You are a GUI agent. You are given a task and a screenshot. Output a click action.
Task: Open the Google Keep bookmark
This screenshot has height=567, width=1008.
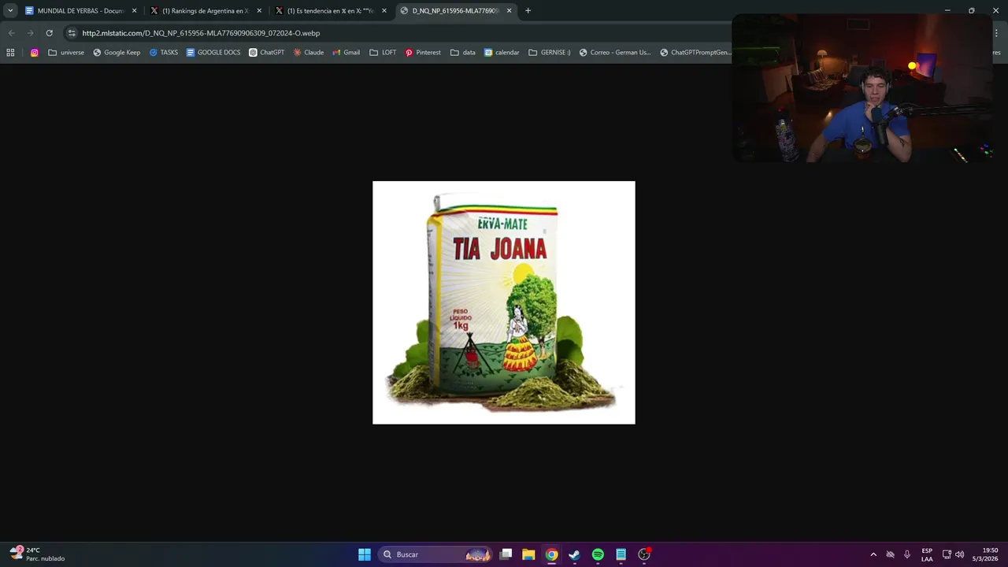point(117,53)
